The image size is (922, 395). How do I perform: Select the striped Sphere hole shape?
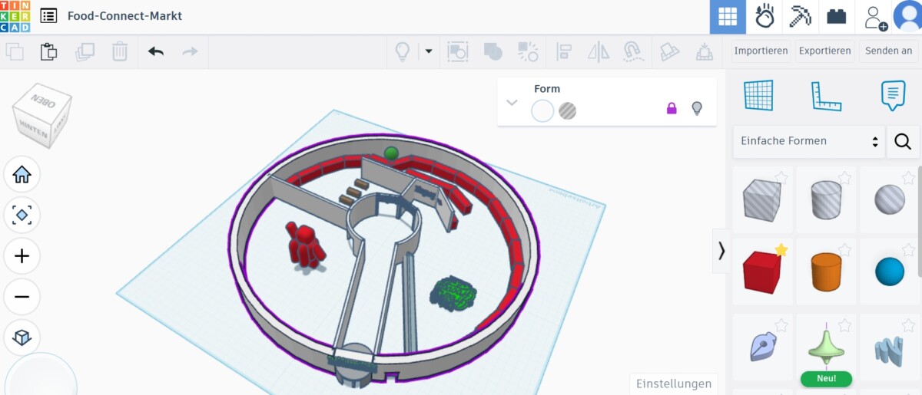890,200
